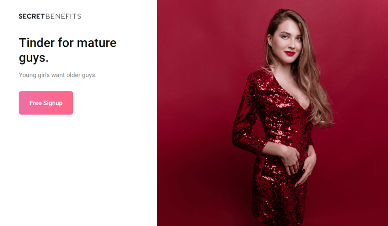
Task: Click the word want in the subheading
Action: (58, 75)
